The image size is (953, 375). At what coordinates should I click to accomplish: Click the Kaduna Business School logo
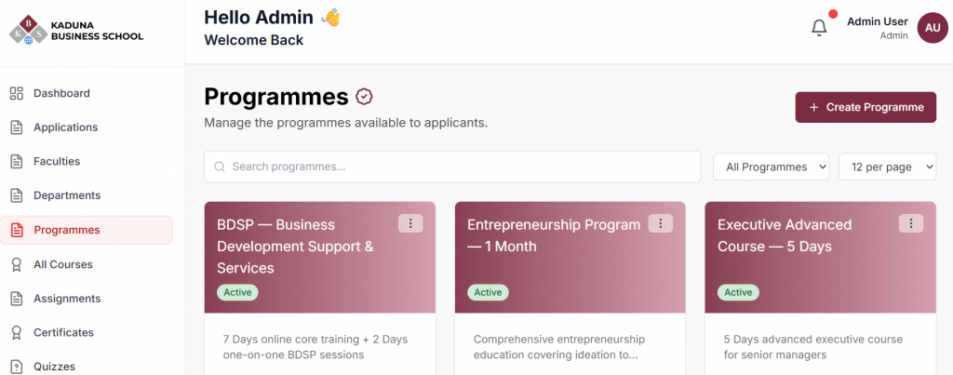coord(76,29)
